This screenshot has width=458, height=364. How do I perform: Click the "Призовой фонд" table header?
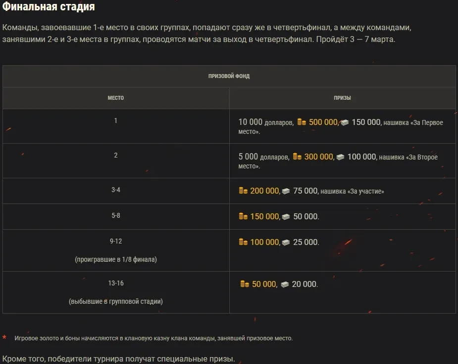pyautogui.click(x=229, y=77)
